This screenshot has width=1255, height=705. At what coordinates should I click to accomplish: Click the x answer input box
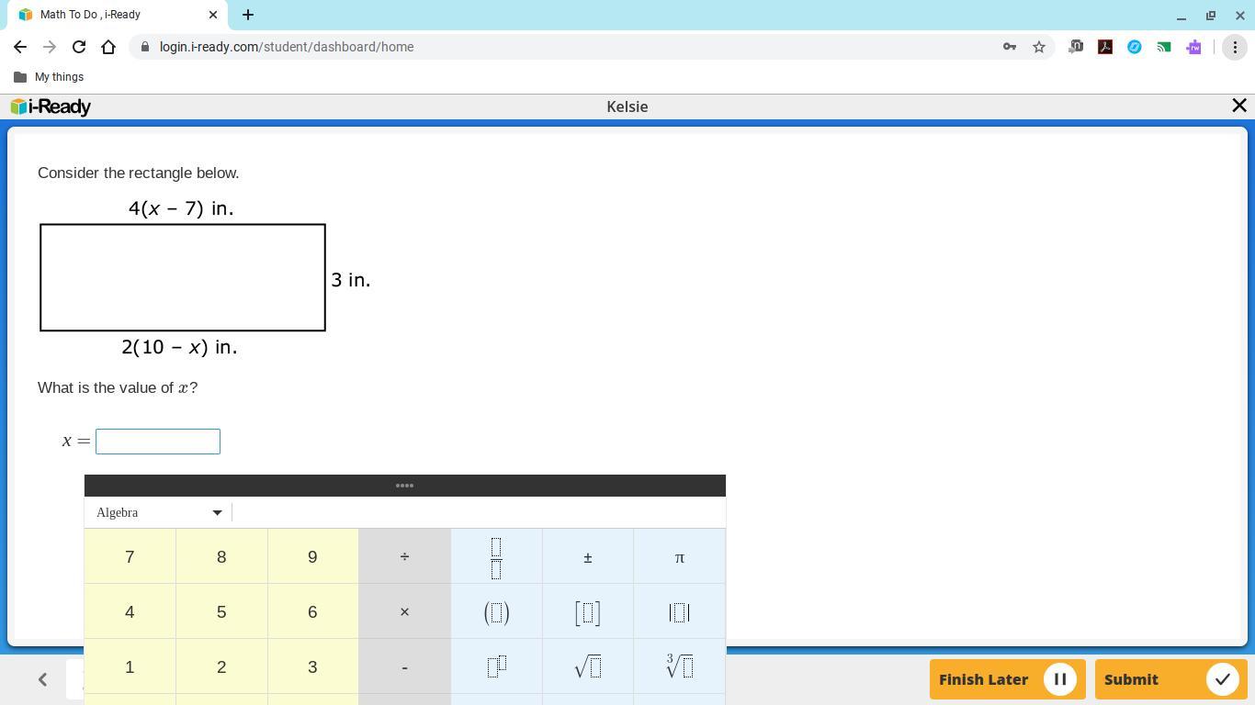click(158, 442)
